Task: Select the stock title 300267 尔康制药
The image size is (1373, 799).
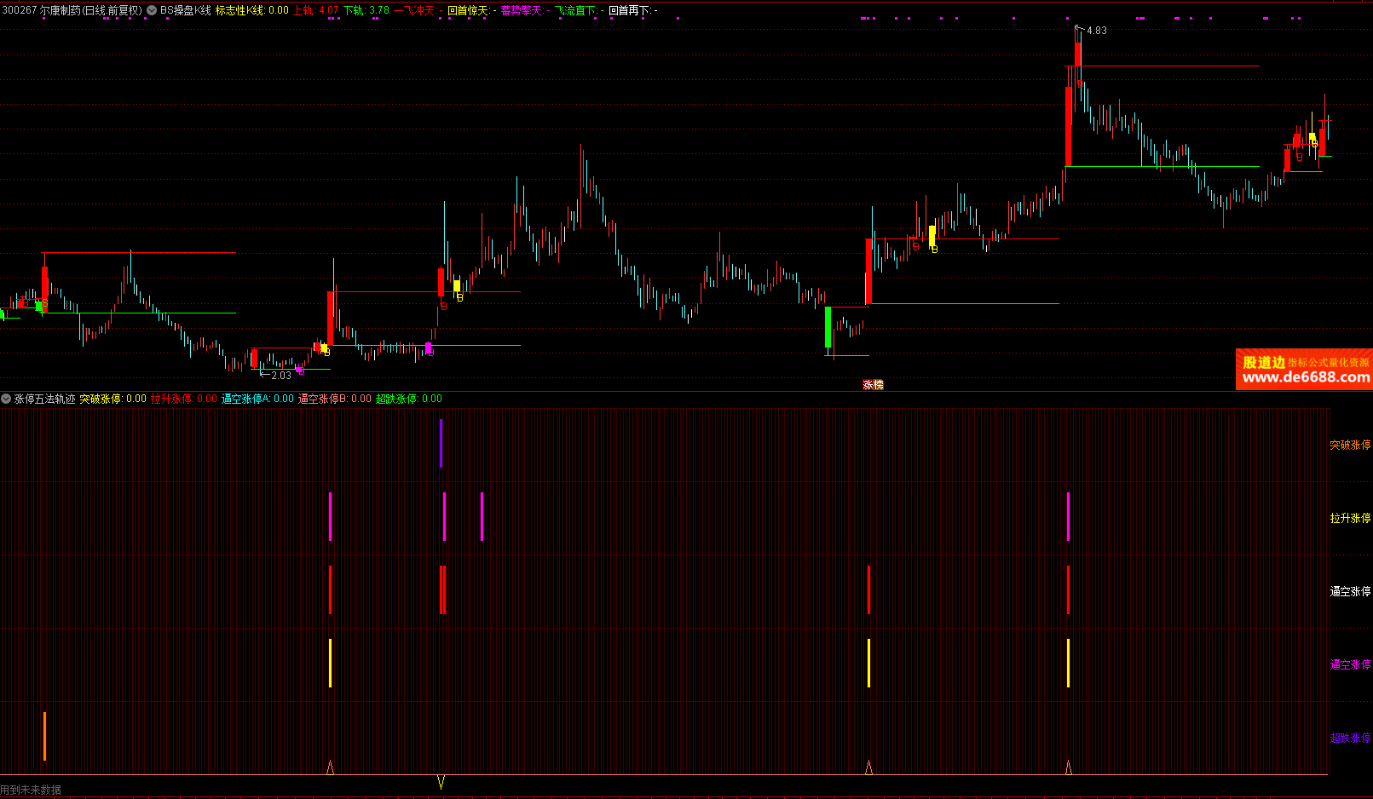Action: pos(72,11)
